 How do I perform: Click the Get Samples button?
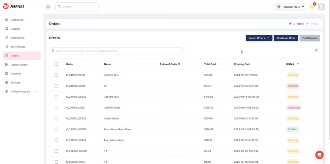[x=310, y=38]
